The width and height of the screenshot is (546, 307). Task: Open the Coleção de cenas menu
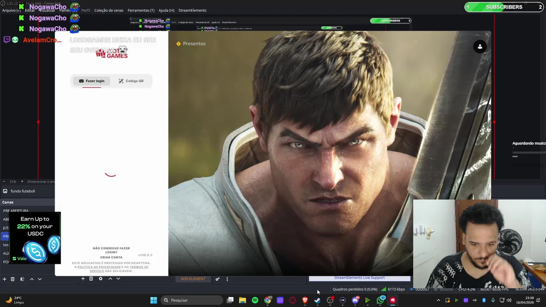(109, 10)
